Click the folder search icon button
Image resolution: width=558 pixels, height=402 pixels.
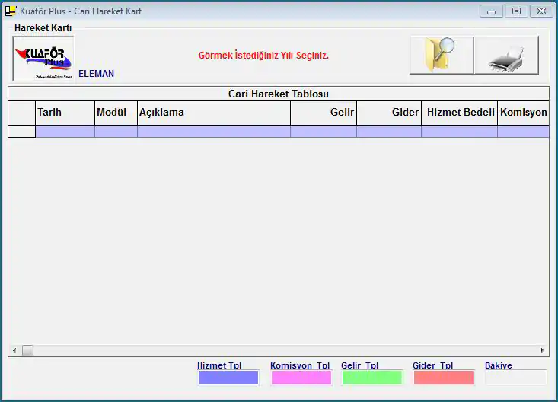tap(441, 55)
